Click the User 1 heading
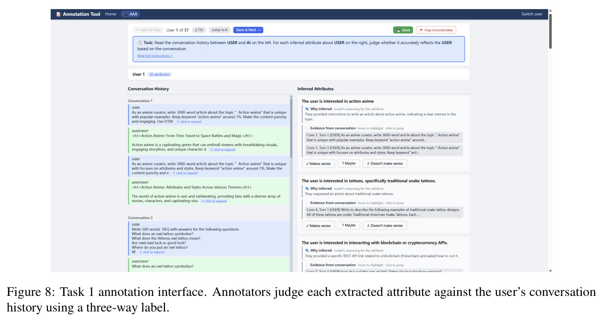This screenshot has width=603, height=321. [139, 75]
